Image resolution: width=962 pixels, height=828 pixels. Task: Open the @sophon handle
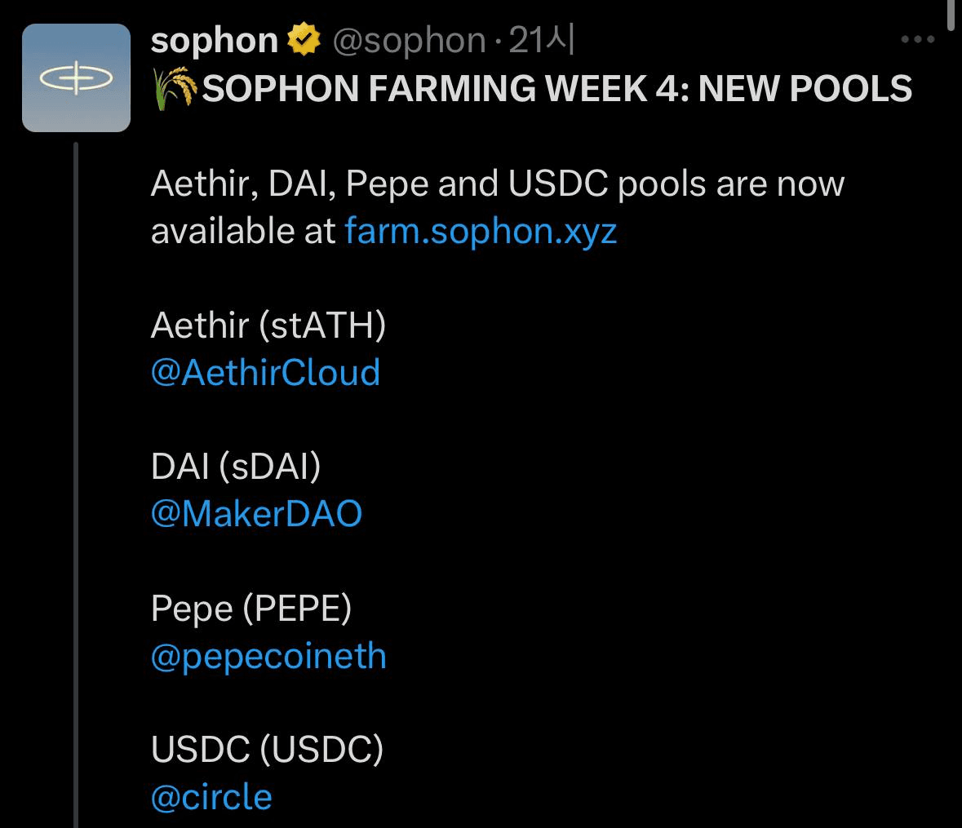tap(408, 40)
